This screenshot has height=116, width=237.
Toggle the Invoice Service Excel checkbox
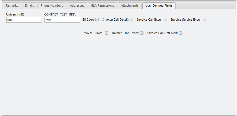click(x=204, y=20)
